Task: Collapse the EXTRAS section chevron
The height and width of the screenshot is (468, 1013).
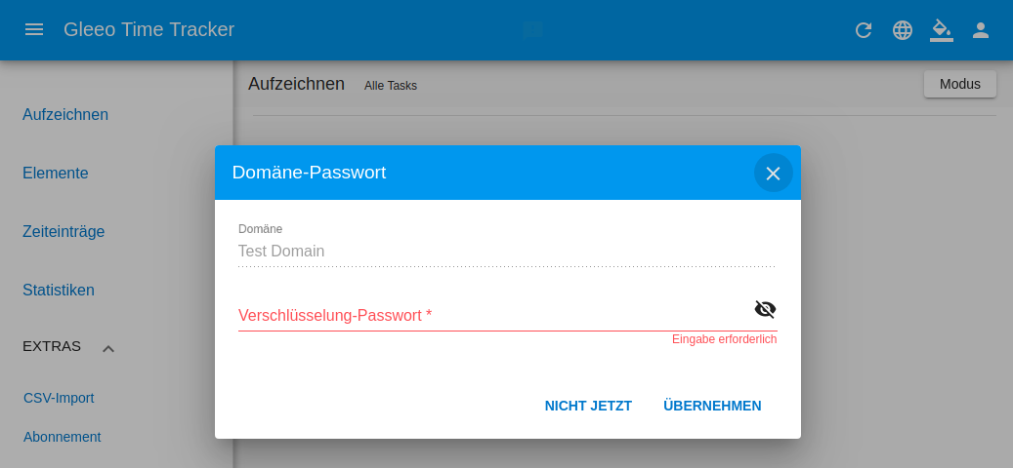Action: [x=108, y=348]
